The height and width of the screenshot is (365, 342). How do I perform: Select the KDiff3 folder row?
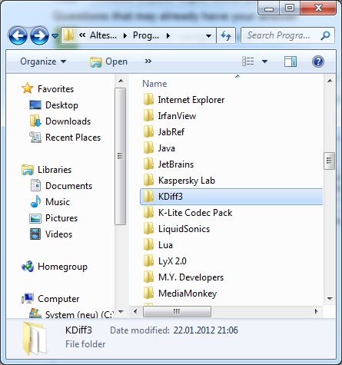tap(231, 197)
